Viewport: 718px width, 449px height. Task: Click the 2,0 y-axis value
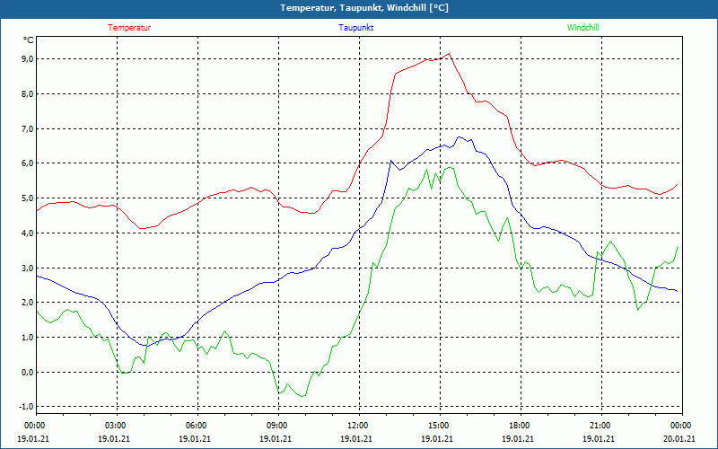click(x=28, y=303)
